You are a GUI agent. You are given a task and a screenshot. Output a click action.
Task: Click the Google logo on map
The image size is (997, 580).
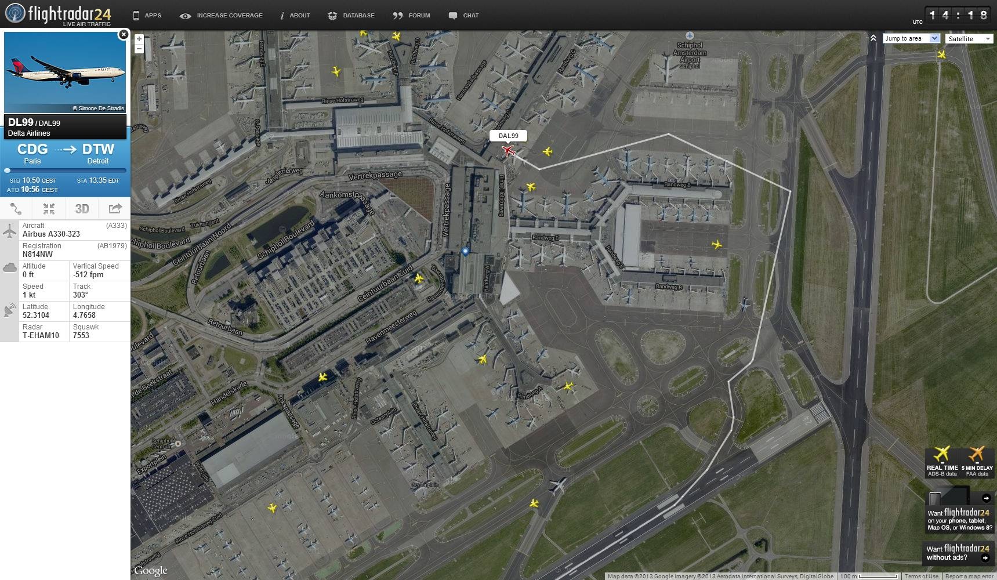[151, 571]
